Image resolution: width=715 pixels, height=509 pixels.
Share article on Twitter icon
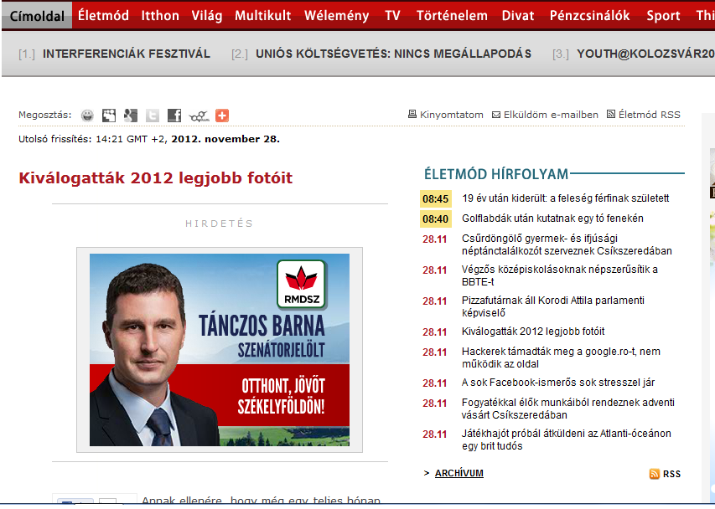(153, 116)
